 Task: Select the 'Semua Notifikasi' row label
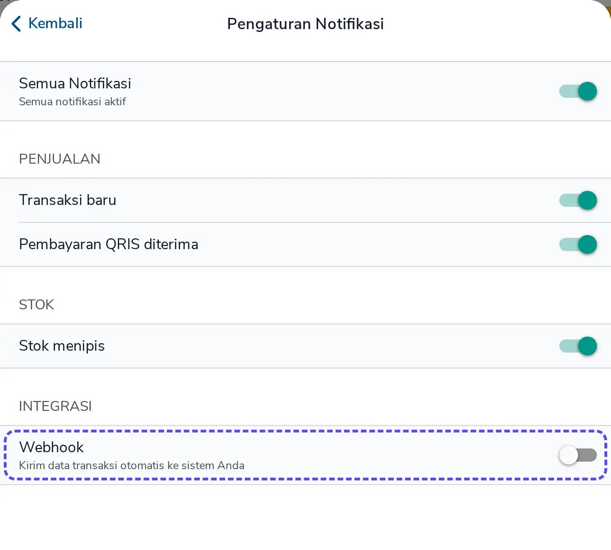click(75, 83)
